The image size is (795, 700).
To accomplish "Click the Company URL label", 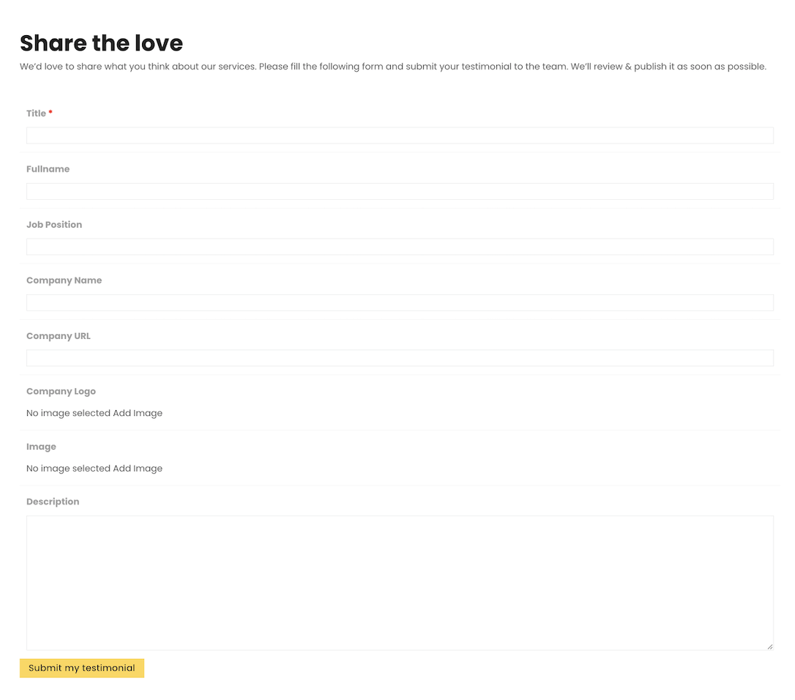I will [59, 336].
